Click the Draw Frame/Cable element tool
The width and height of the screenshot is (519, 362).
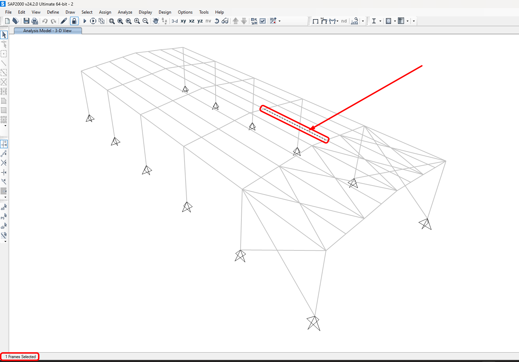(x=4, y=63)
